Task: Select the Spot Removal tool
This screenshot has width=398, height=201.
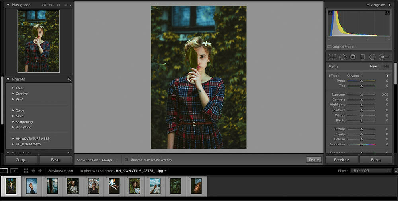Action: 342,57
